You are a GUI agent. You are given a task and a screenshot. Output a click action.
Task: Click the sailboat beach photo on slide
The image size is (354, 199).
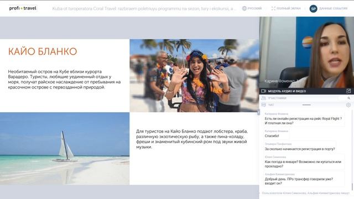tap(65, 149)
